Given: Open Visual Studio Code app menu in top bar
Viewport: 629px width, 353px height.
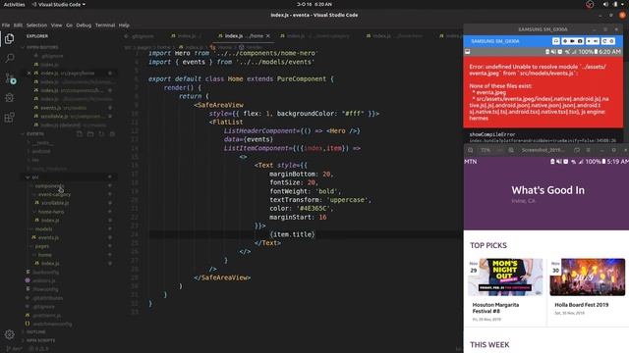Looking at the screenshot, I should click(59, 4).
